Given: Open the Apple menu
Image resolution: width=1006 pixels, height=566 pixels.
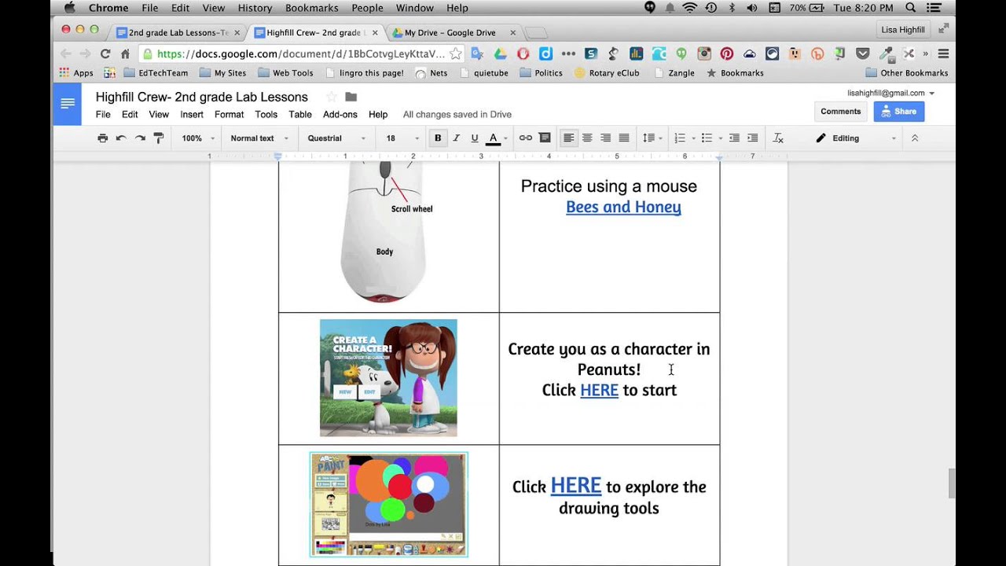Looking at the screenshot, I should coord(70,8).
